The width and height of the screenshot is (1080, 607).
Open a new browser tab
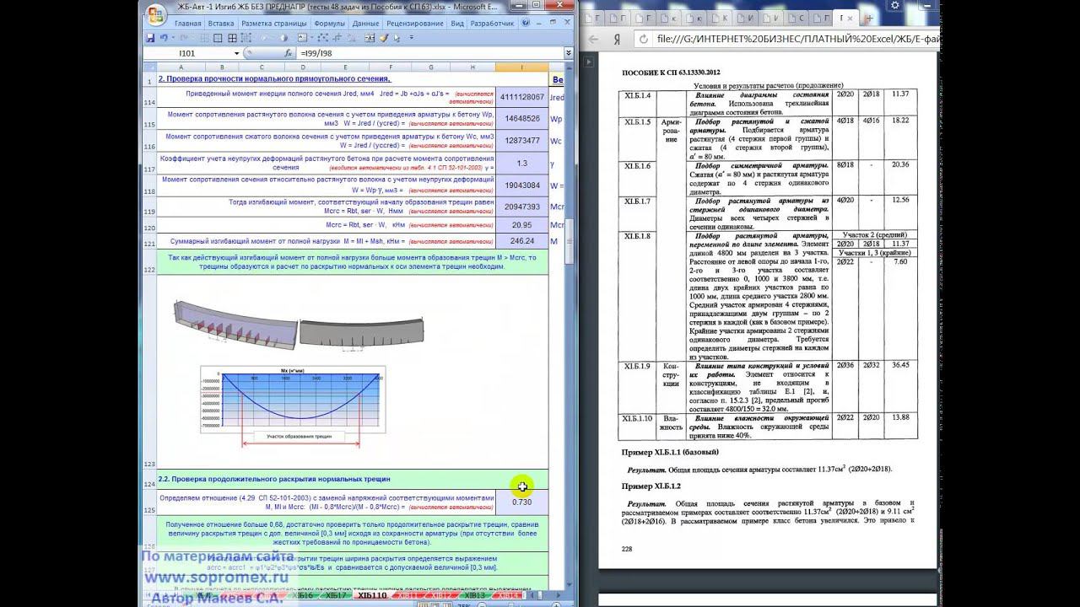(x=871, y=17)
